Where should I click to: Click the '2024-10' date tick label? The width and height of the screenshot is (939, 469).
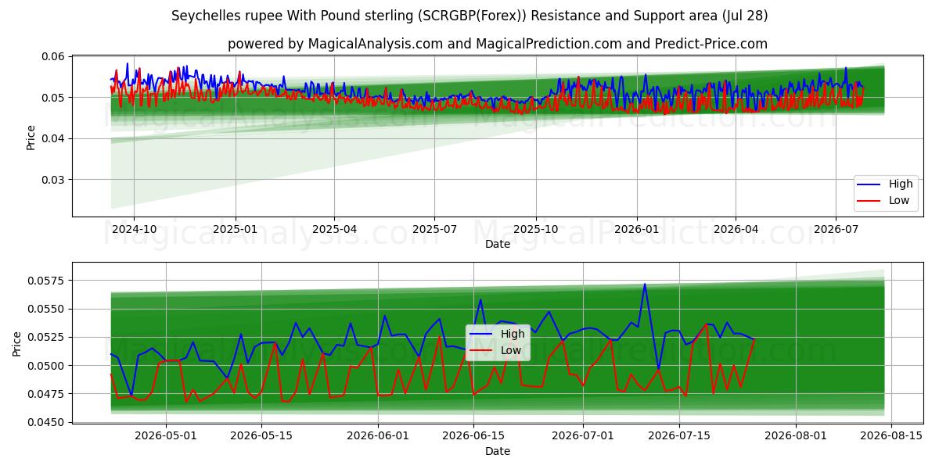(x=134, y=230)
